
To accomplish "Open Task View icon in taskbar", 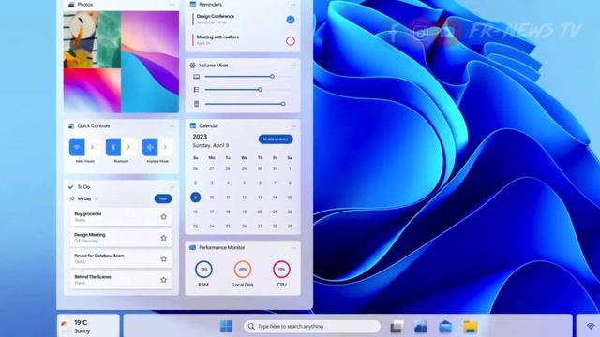I will point(397,327).
